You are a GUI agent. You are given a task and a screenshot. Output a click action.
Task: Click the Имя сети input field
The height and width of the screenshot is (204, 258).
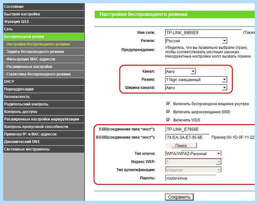[x=203, y=33]
